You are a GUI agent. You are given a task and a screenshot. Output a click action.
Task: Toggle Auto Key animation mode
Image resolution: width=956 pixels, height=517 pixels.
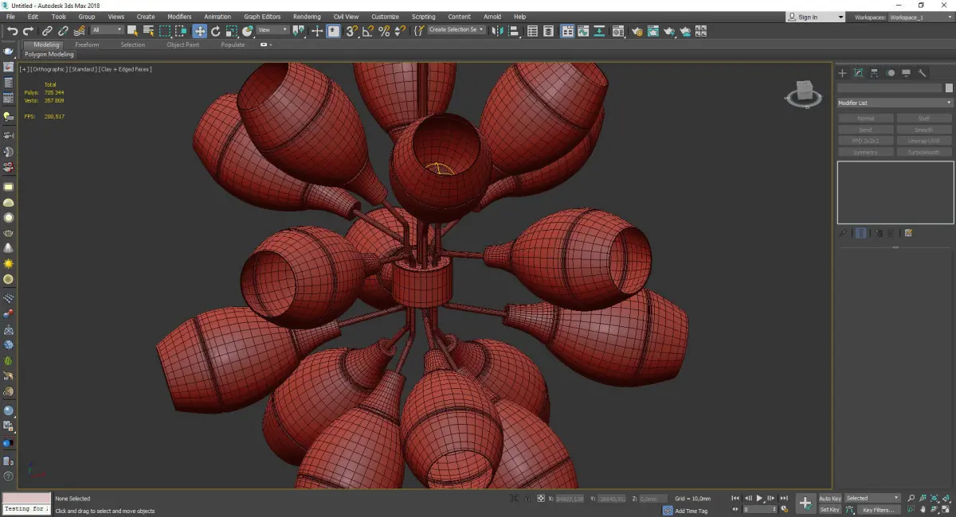(829, 499)
